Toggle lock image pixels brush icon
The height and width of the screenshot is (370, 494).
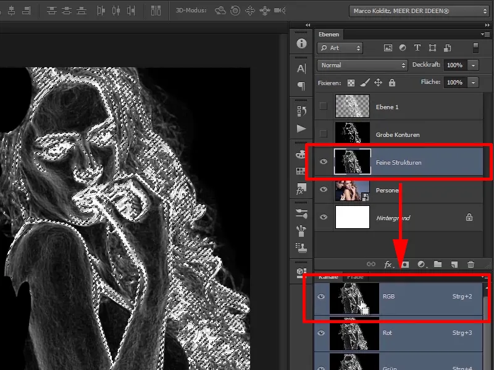click(x=365, y=83)
